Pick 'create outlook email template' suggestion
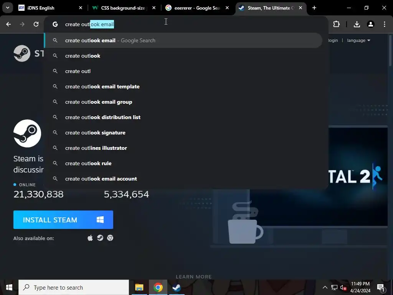Viewport: 393px width, 295px height. (183, 86)
